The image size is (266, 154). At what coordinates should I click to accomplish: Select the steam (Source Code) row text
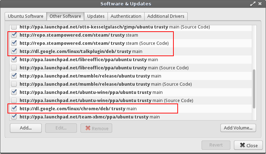(x=94, y=43)
